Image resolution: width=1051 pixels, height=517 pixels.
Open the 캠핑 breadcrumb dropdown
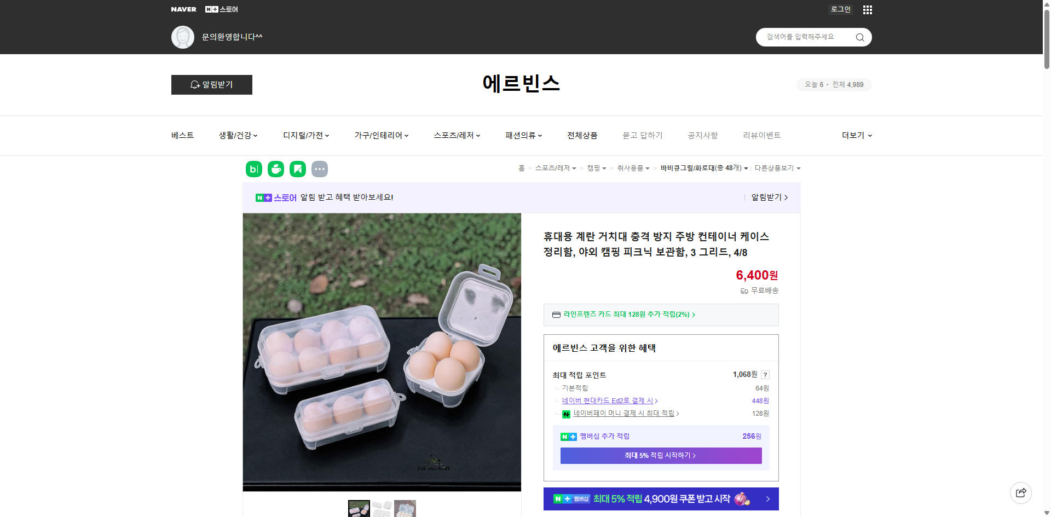tap(596, 168)
